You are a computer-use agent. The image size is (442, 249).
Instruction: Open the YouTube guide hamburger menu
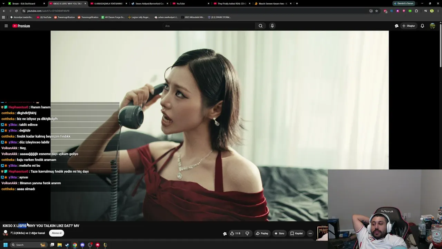click(6, 26)
